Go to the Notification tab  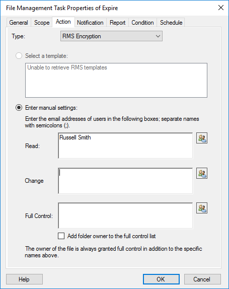coord(90,23)
